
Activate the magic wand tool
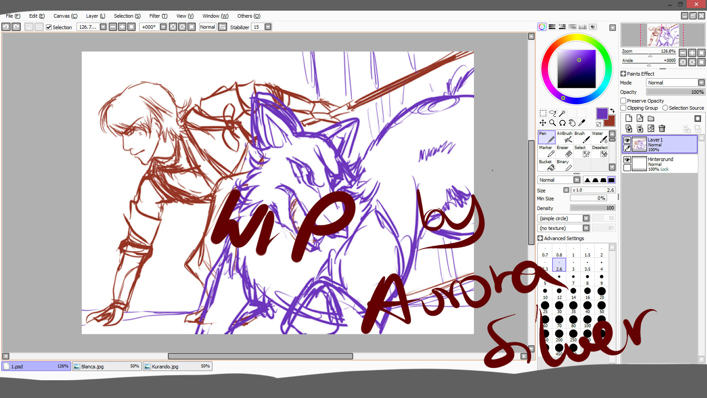click(563, 113)
